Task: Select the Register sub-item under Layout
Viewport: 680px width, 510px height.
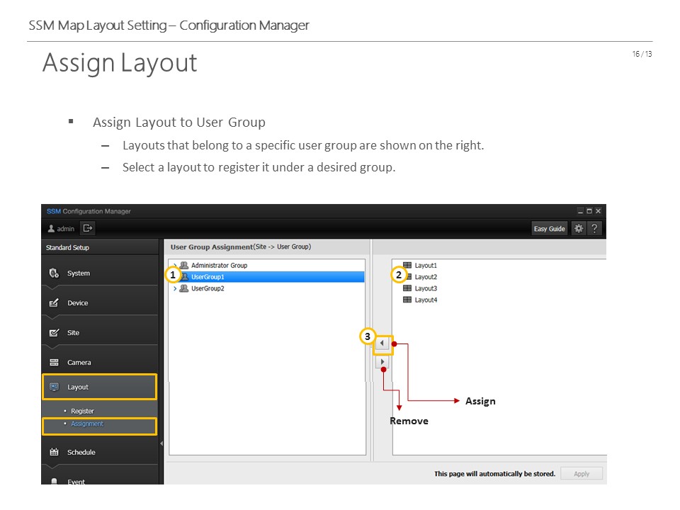Action: (82, 411)
